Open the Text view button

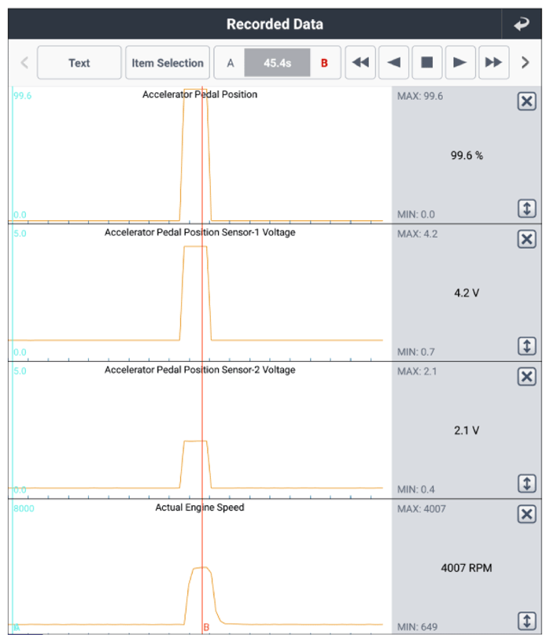[x=79, y=63]
